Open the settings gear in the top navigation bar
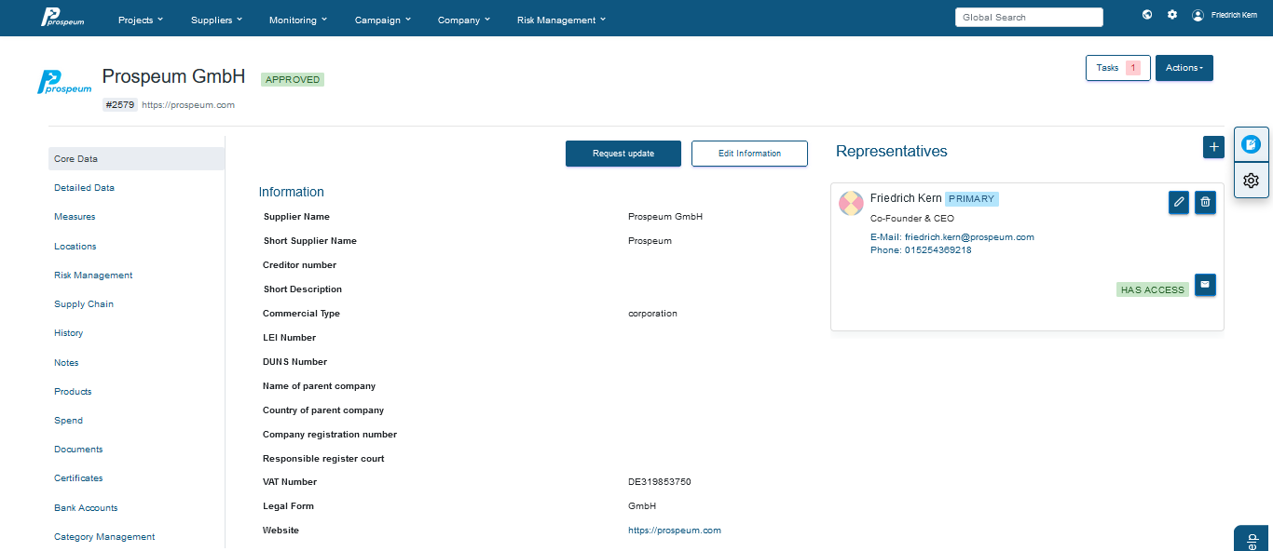The image size is (1273, 551). [x=1172, y=15]
